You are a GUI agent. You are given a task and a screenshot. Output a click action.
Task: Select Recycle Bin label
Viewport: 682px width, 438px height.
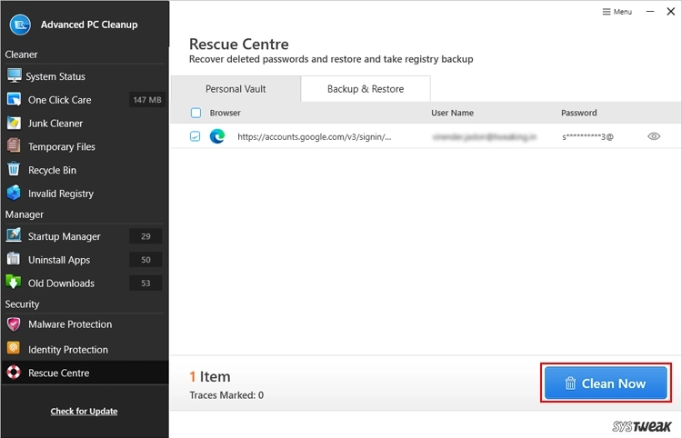[52, 170]
